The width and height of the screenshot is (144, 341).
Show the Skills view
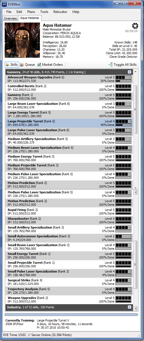12,65
